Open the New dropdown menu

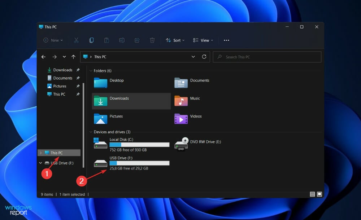pos(53,40)
